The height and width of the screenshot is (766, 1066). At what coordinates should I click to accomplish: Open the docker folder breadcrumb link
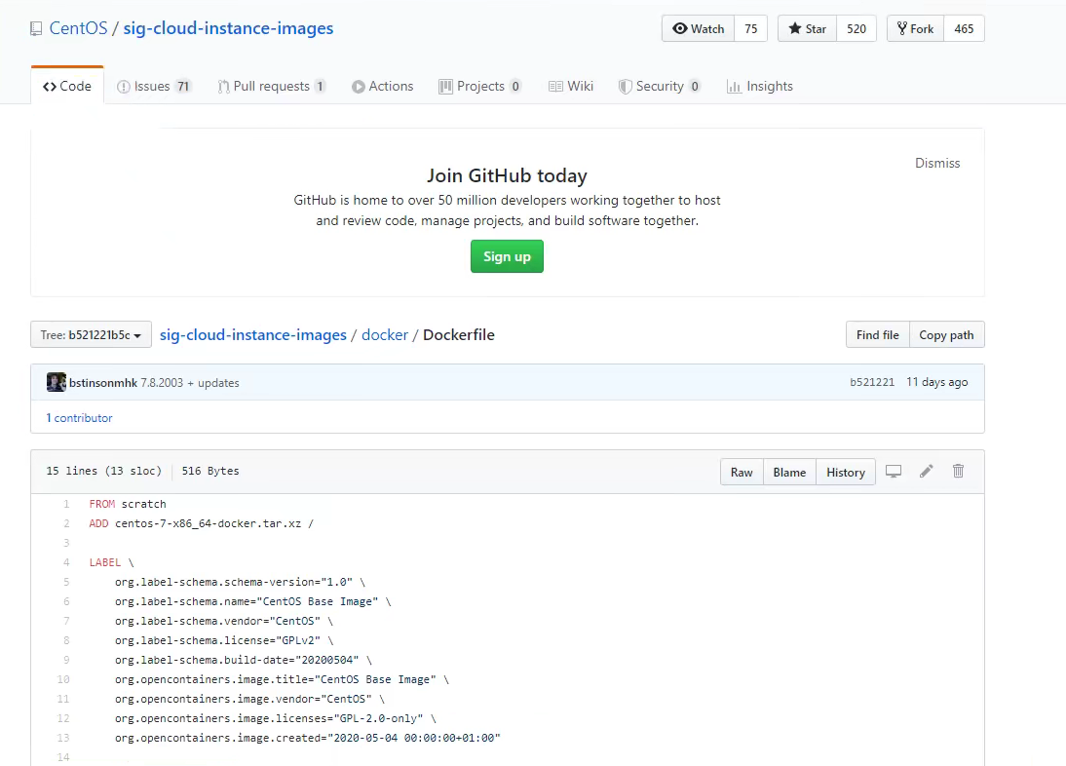(385, 334)
